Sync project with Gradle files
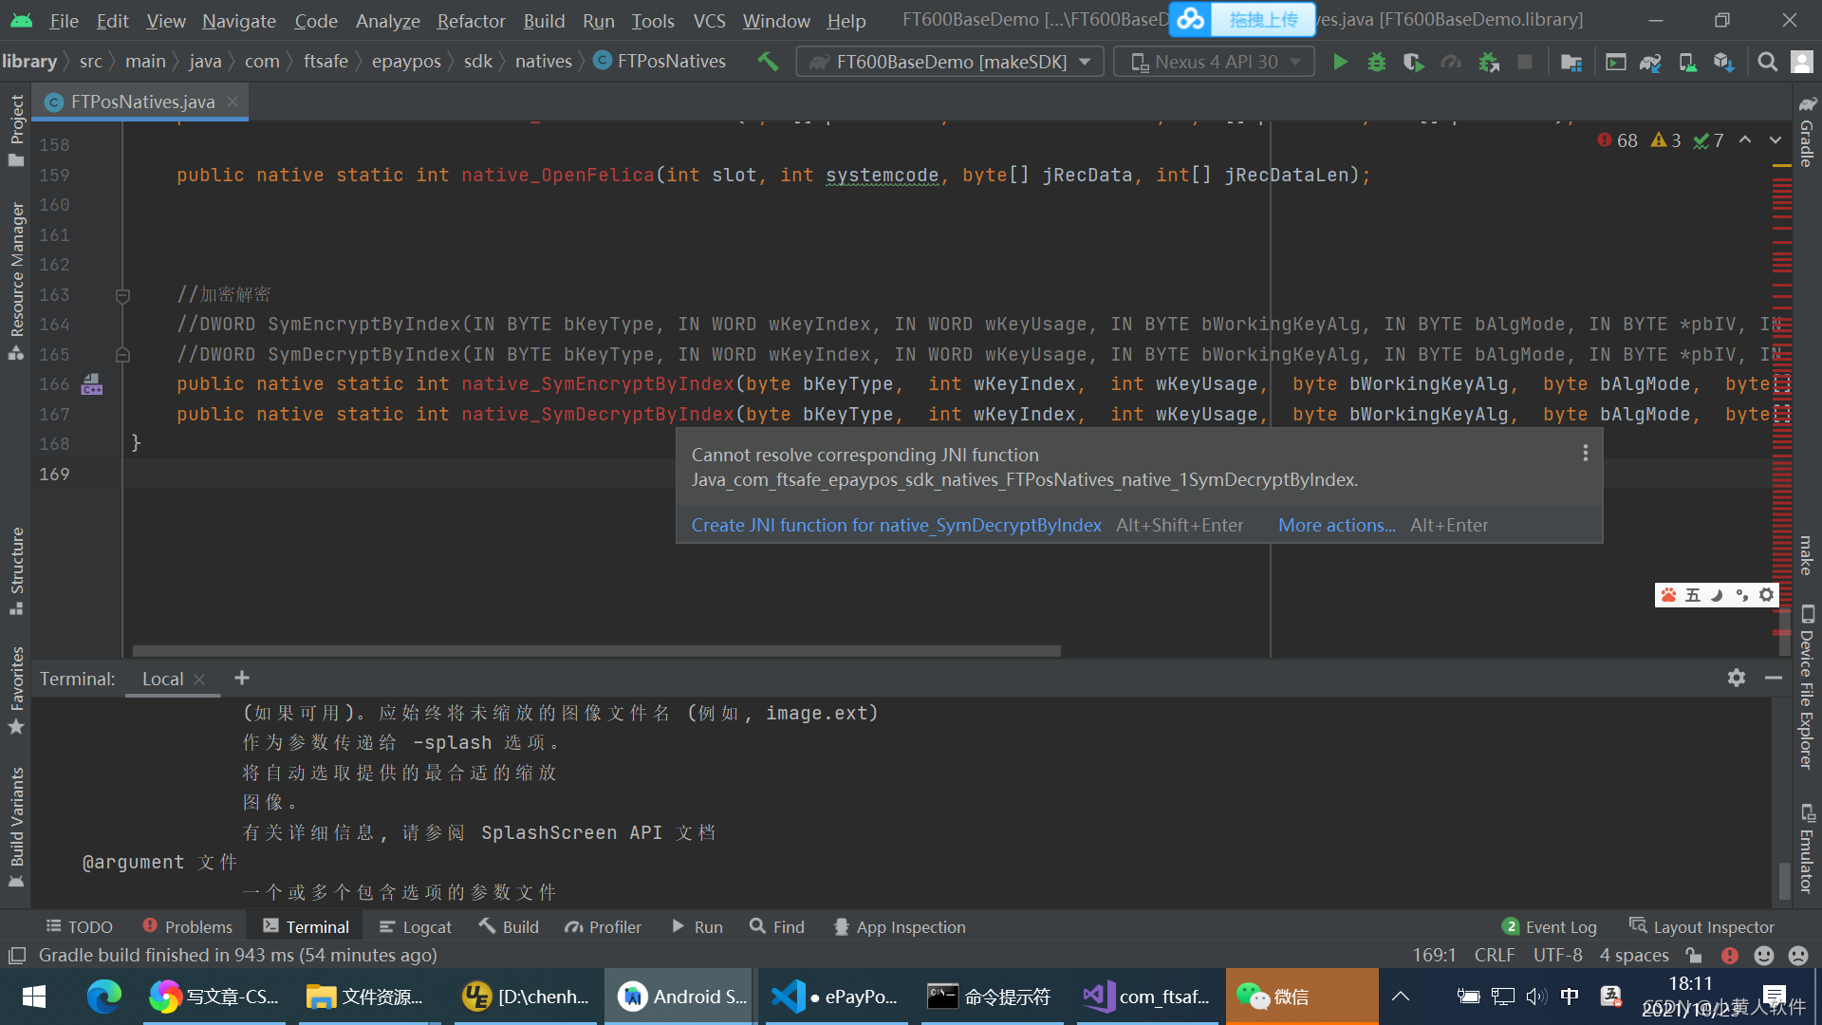Viewport: 1822px width, 1025px height. [1650, 61]
